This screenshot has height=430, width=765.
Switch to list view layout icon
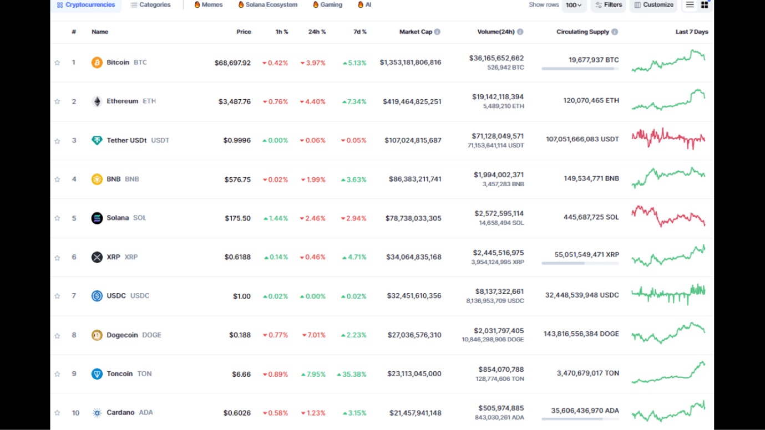pos(690,5)
